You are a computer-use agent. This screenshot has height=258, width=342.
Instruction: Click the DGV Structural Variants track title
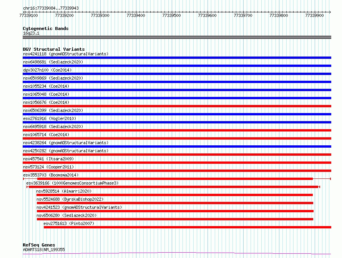(x=54, y=49)
